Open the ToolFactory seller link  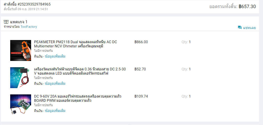[29, 27]
